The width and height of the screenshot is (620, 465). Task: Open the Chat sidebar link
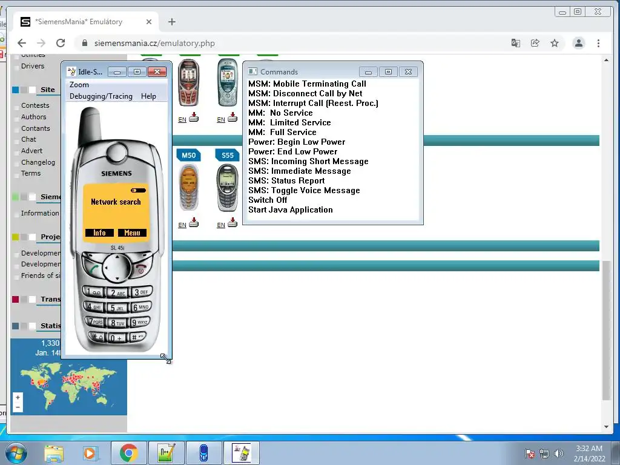[x=28, y=139]
